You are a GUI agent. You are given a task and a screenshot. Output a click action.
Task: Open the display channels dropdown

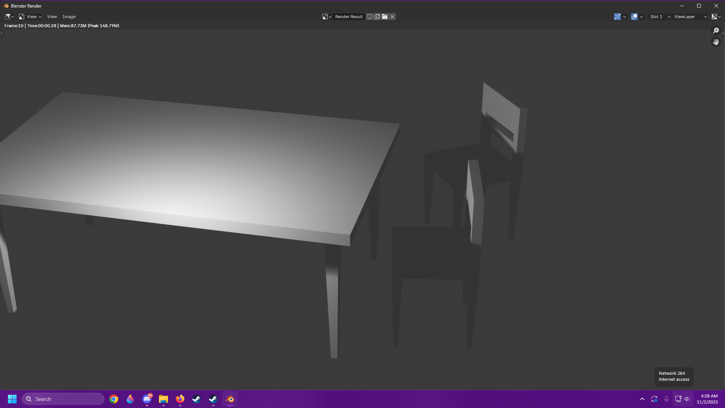[x=716, y=17]
